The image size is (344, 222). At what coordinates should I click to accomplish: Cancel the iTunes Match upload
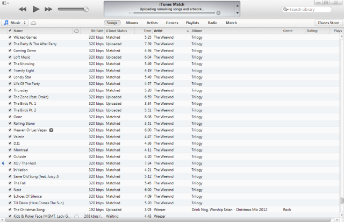pos(218,13)
